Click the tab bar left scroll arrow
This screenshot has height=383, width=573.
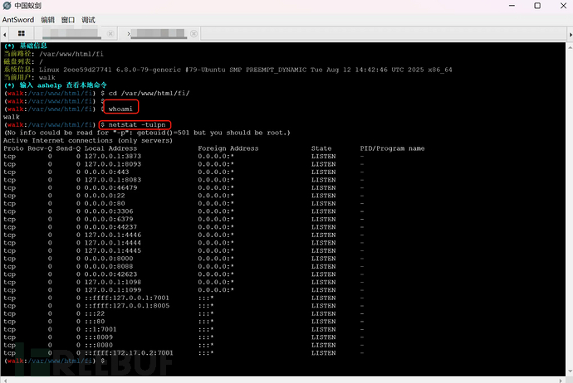(x=4, y=35)
